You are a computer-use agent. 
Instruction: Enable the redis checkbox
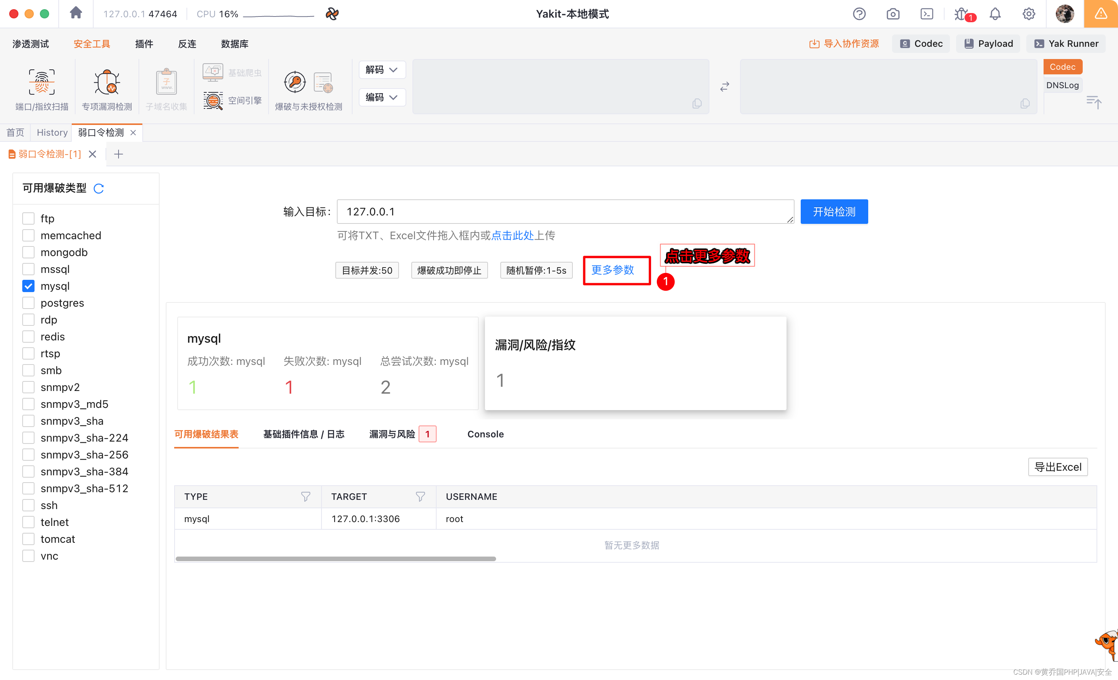coord(28,337)
